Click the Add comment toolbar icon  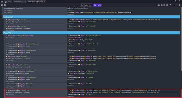pyautogui.click(x=164, y=5)
